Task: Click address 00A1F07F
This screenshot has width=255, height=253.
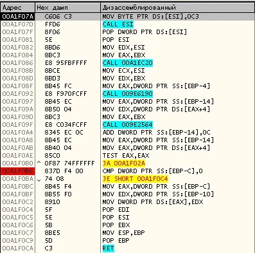Action: (18, 32)
